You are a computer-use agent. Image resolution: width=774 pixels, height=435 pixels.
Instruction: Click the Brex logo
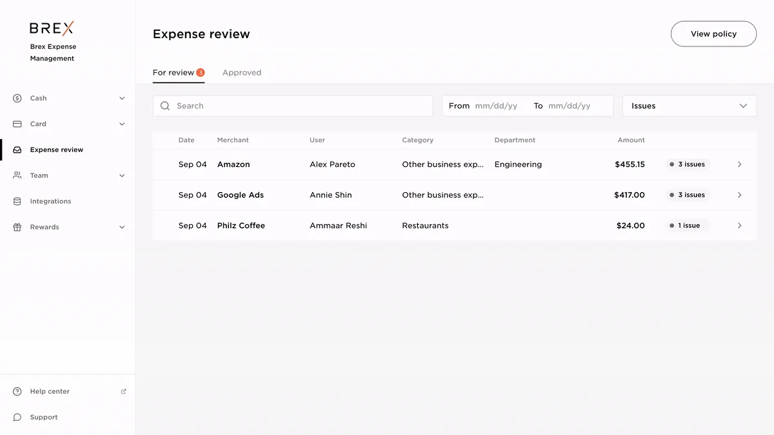(52, 28)
